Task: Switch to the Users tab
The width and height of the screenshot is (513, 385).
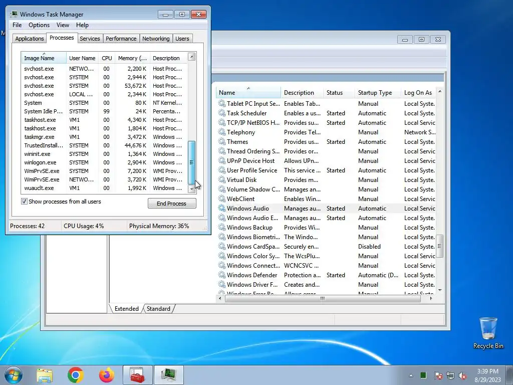Action: tap(182, 39)
